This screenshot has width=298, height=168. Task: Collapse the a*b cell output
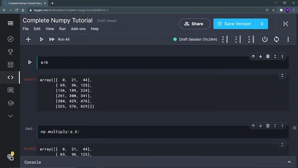tap(282, 76)
